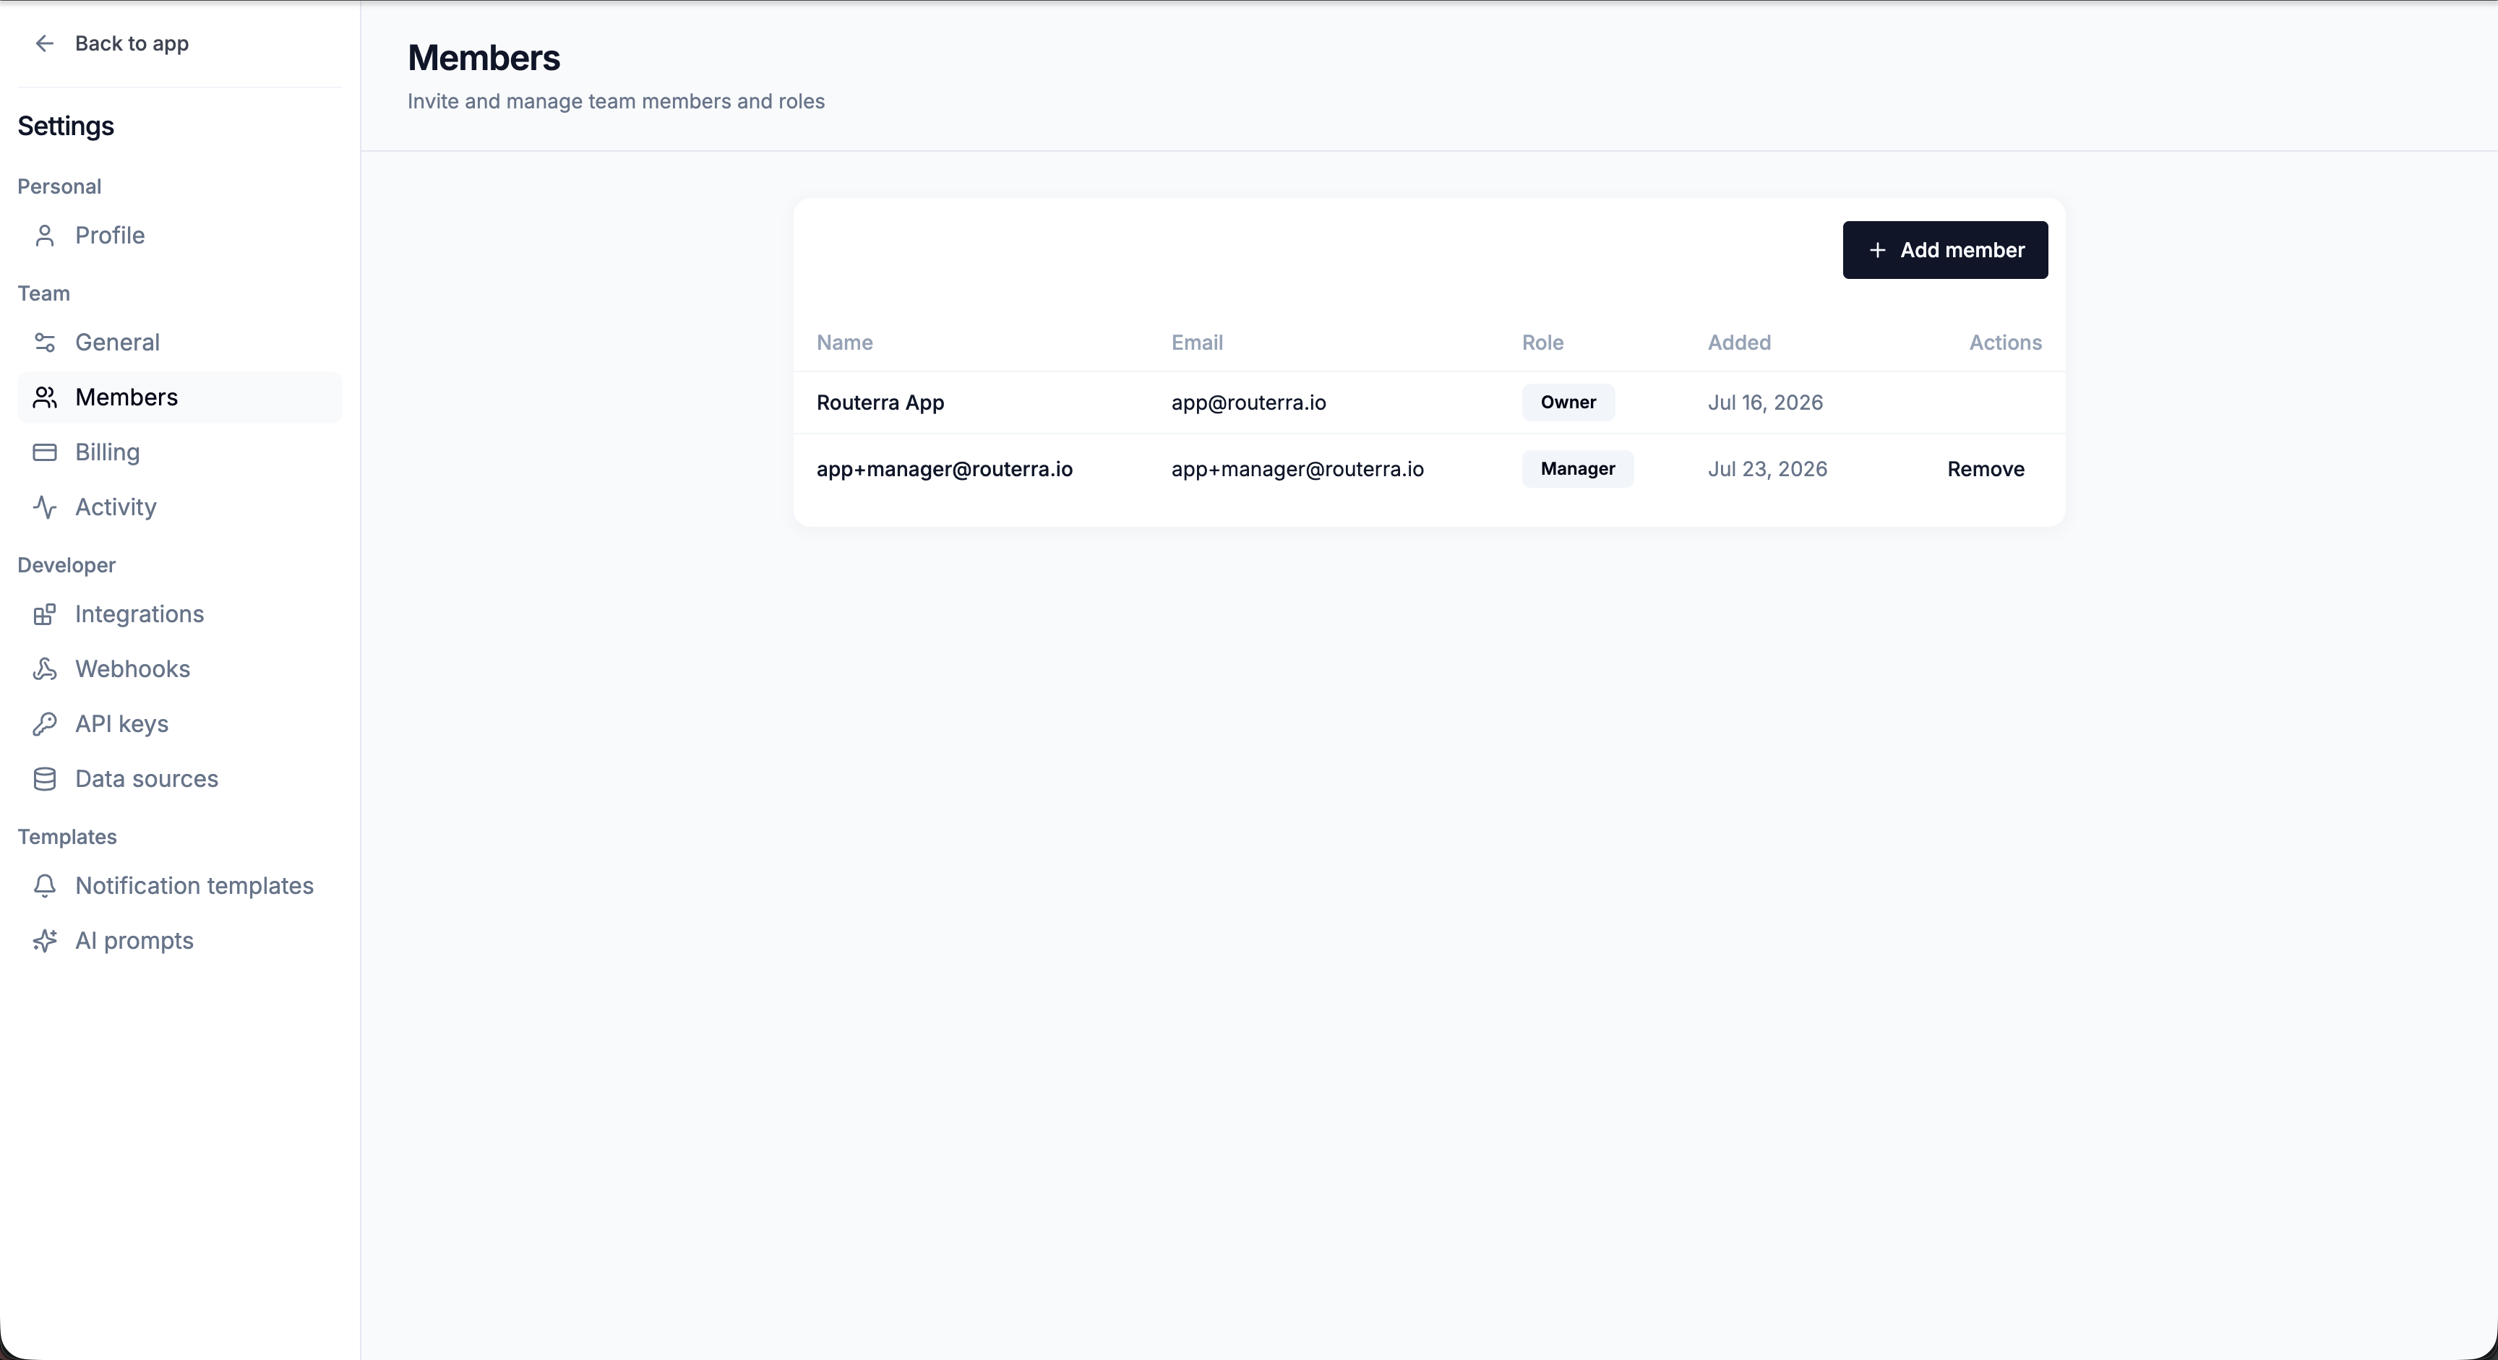The height and width of the screenshot is (1360, 2498).
Task: Click the app+manager@routerra.io email cell
Action: pos(1297,469)
